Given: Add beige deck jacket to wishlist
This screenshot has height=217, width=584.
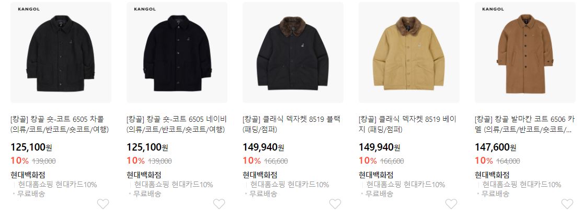Looking at the screenshot, I should 451,203.
